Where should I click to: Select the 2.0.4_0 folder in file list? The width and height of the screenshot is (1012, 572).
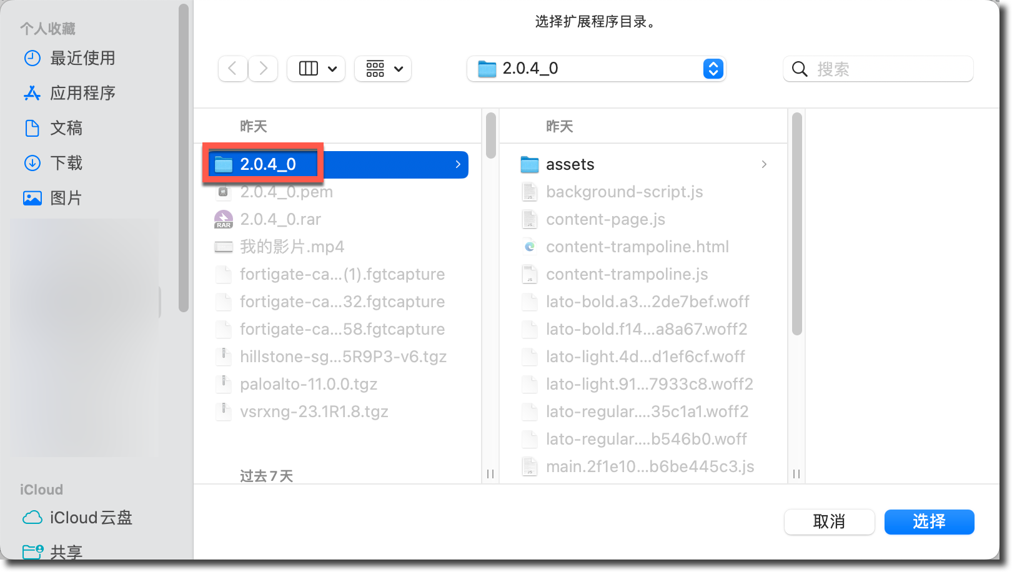(x=268, y=164)
